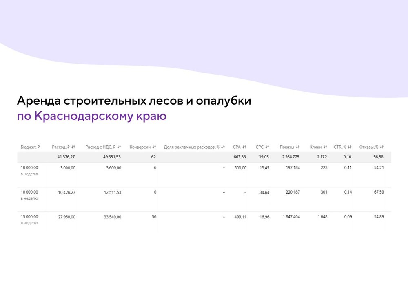The width and height of the screenshot is (408, 286).
Task: Click the Клики header label
Action: tap(316, 147)
